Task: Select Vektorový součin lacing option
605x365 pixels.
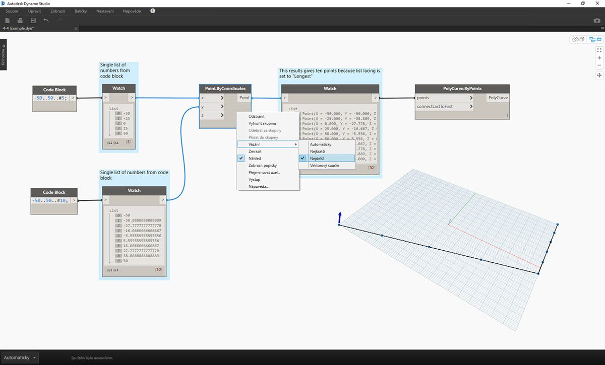Action: coord(327,165)
